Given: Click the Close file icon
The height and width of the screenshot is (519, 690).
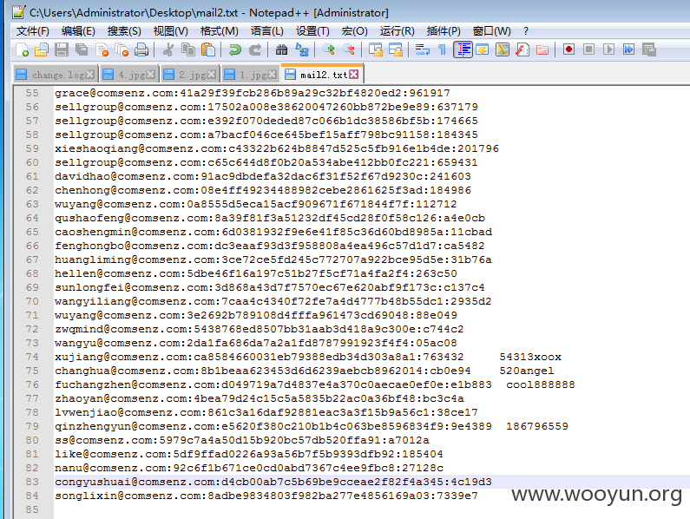Looking at the screenshot, I should pos(102,49).
